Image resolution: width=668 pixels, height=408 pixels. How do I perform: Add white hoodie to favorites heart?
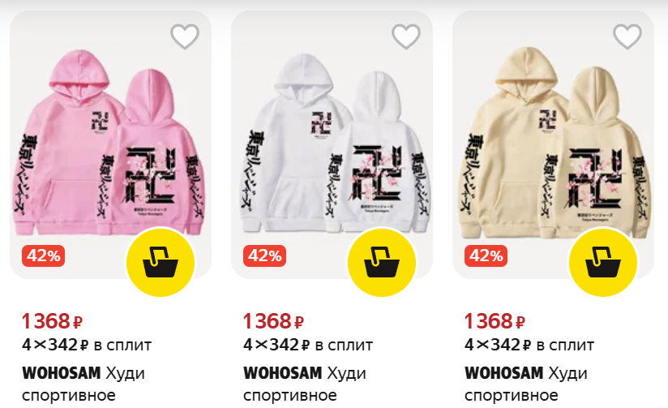pyautogui.click(x=406, y=37)
